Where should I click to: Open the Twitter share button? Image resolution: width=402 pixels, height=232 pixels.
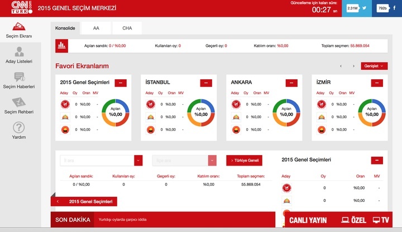coord(364,8)
